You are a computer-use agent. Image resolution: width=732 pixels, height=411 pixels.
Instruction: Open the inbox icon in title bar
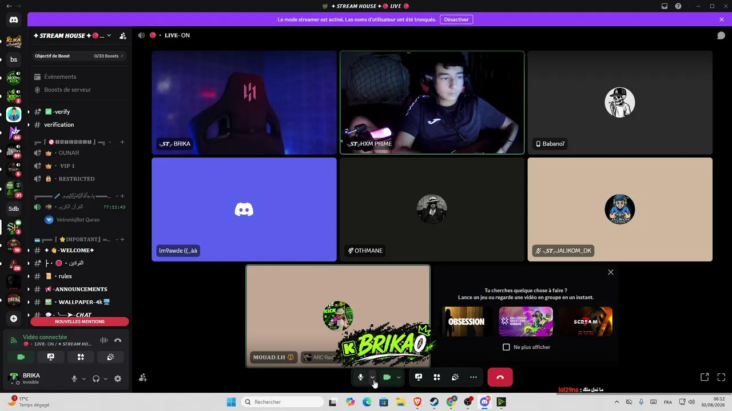coord(665,6)
